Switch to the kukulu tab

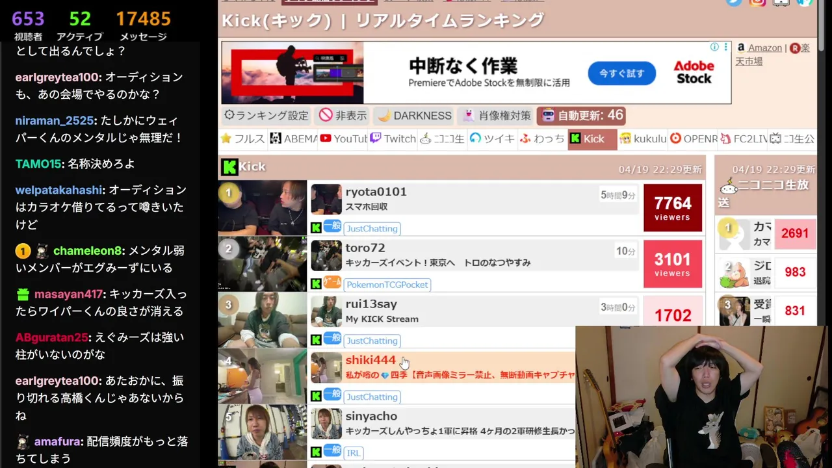click(x=642, y=138)
